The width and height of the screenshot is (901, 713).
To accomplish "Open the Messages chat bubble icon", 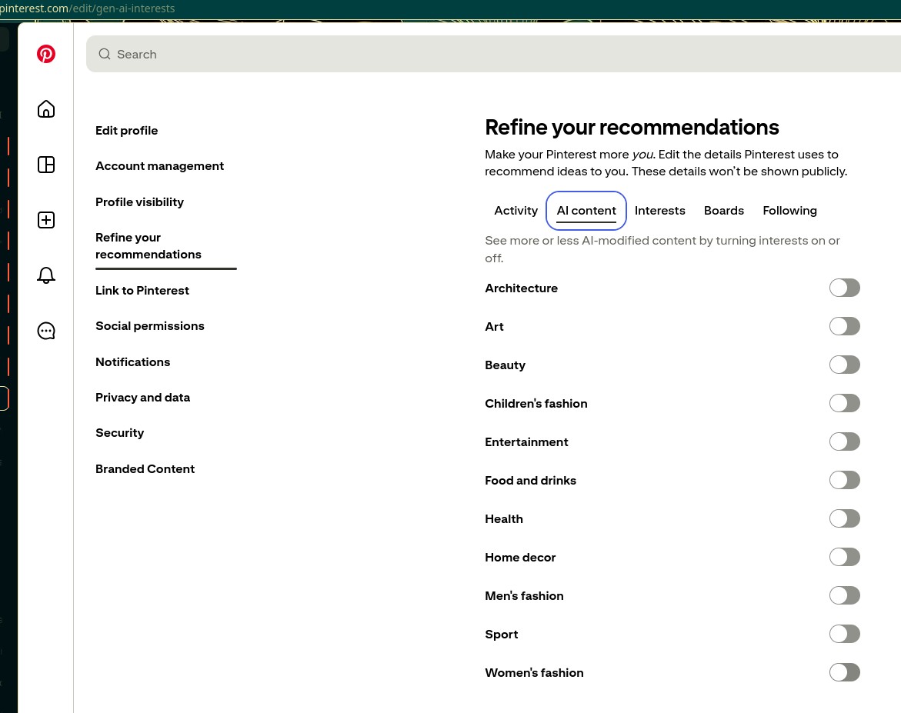I will (x=46, y=331).
